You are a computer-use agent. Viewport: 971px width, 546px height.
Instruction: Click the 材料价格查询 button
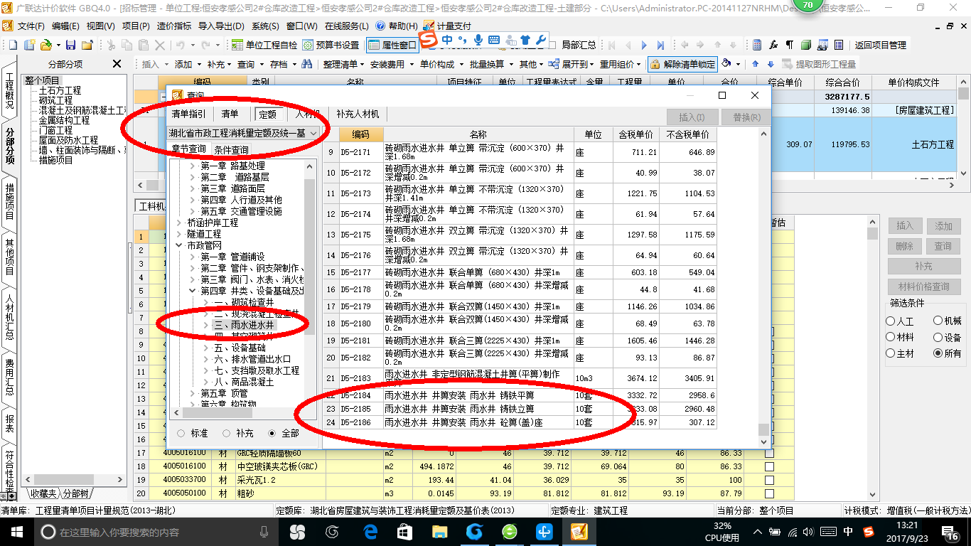[x=923, y=287]
